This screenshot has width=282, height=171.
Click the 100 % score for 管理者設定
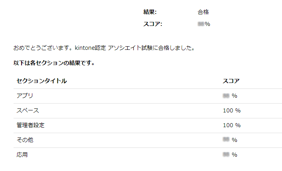231,125
